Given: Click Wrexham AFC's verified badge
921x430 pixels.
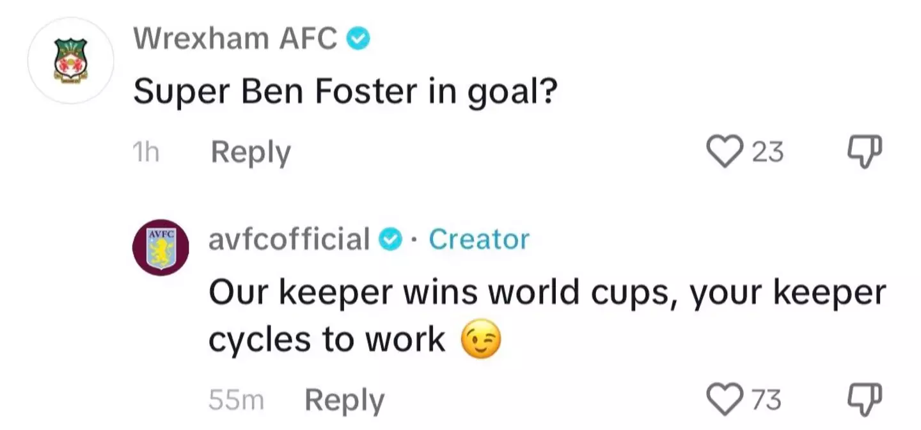Looking at the screenshot, I should (x=359, y=40).
